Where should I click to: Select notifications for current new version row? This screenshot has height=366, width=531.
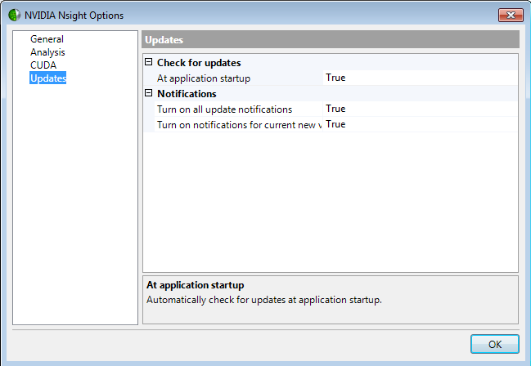(x=237, y=125)
